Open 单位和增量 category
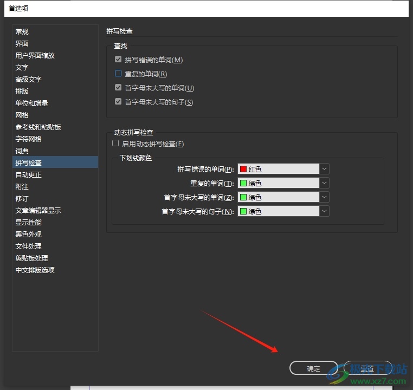This screenshot has height=390, width=413. pos(55,103)
